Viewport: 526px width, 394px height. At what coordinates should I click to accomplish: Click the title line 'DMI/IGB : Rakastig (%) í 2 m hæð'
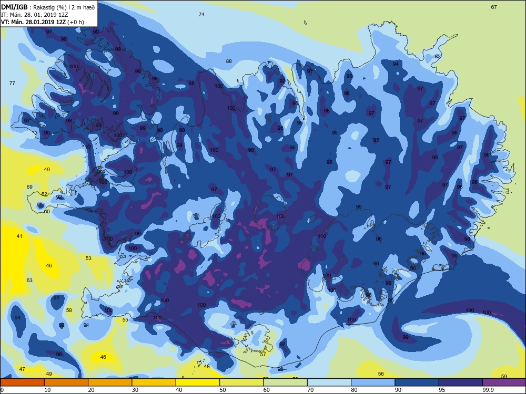point(48,7)
